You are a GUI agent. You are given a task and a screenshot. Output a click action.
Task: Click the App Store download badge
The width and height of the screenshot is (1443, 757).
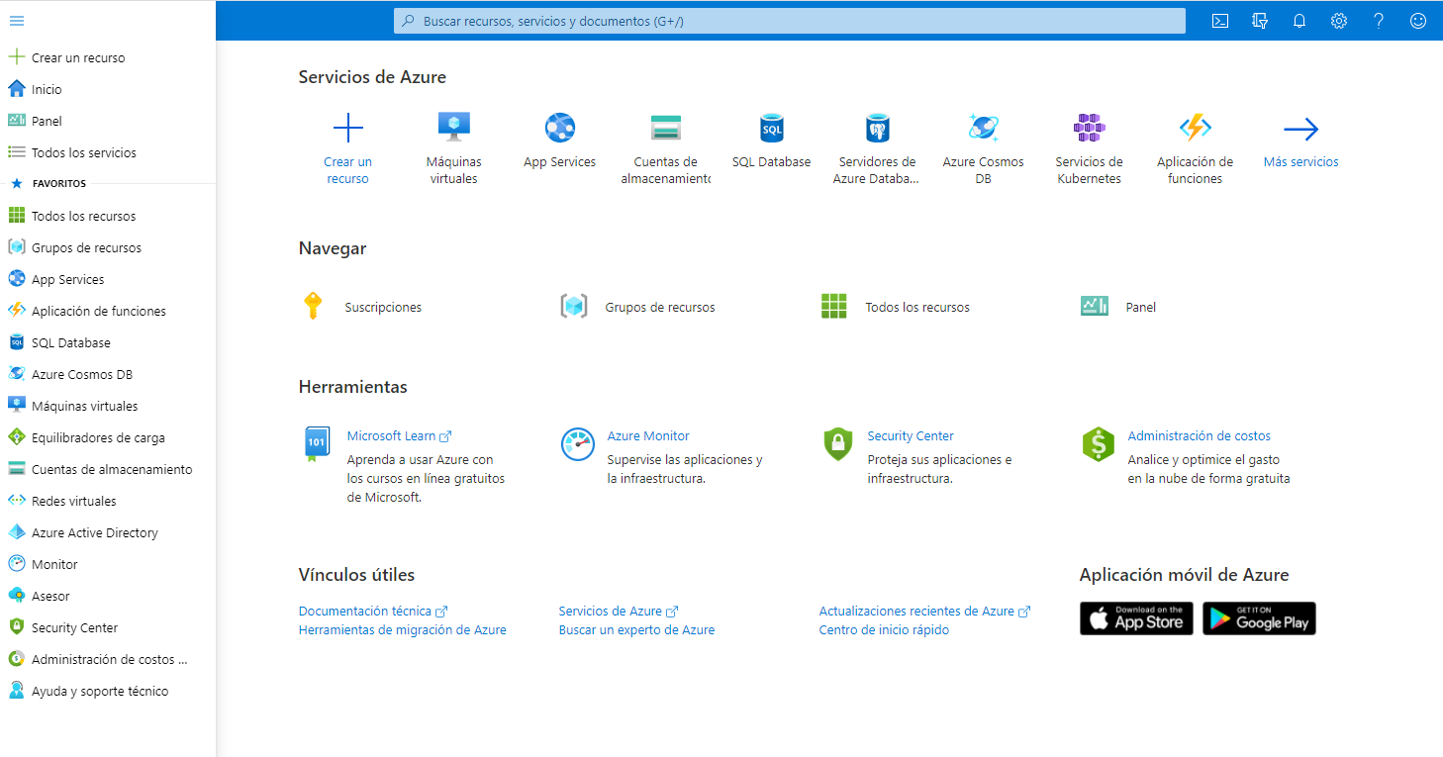point(1136,618)
